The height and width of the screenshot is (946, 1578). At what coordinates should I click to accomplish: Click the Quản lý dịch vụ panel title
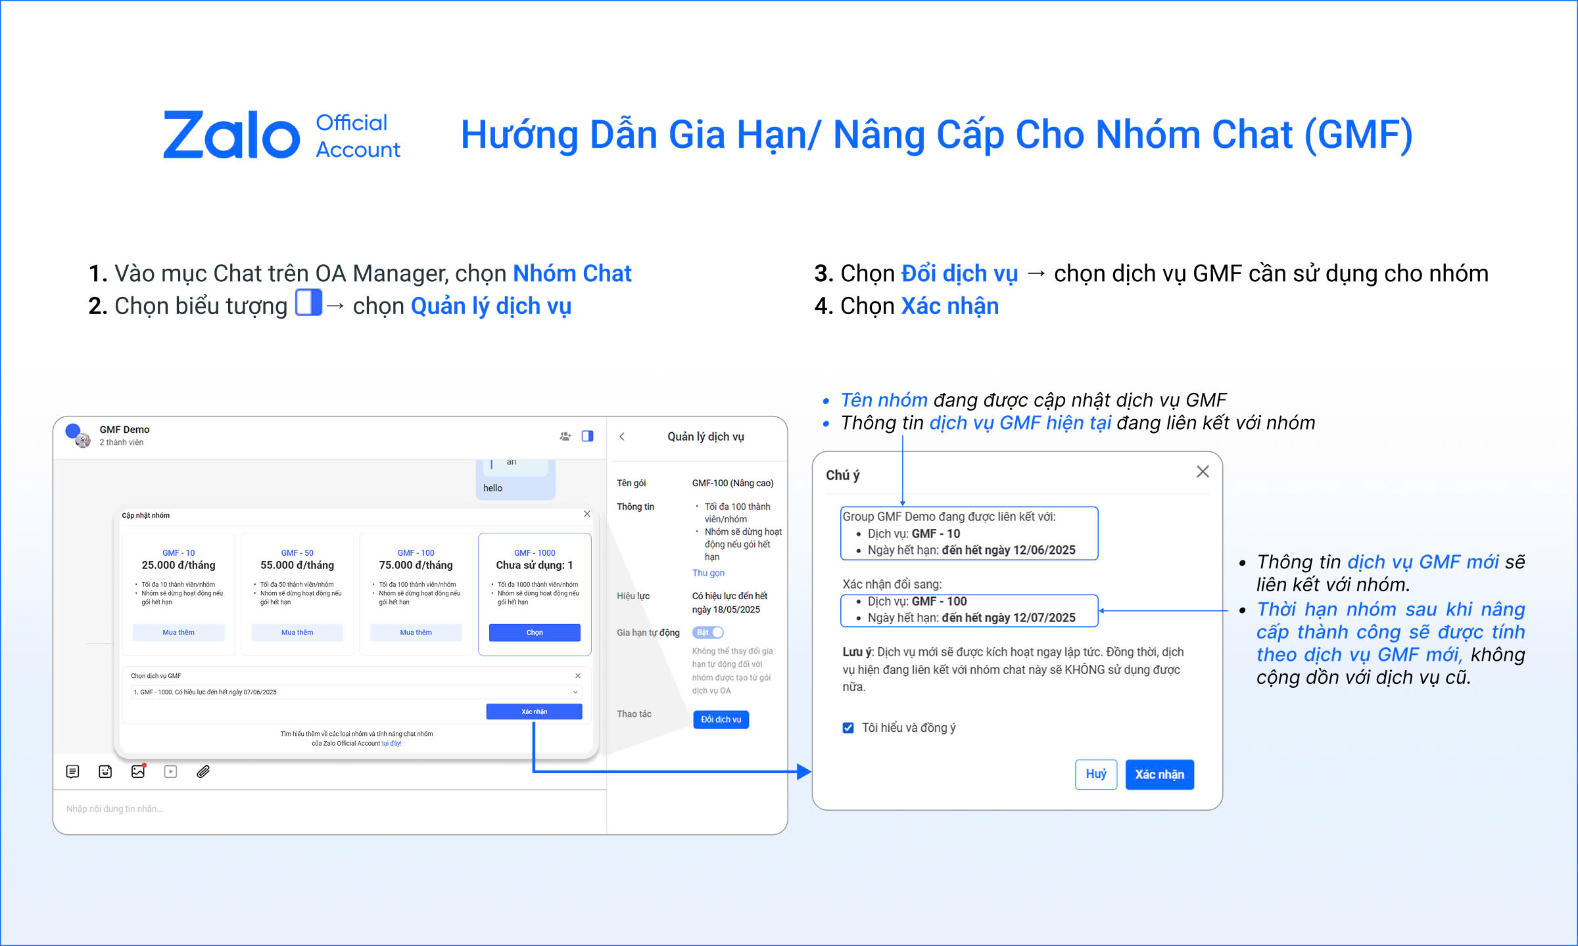click(706, 437)
